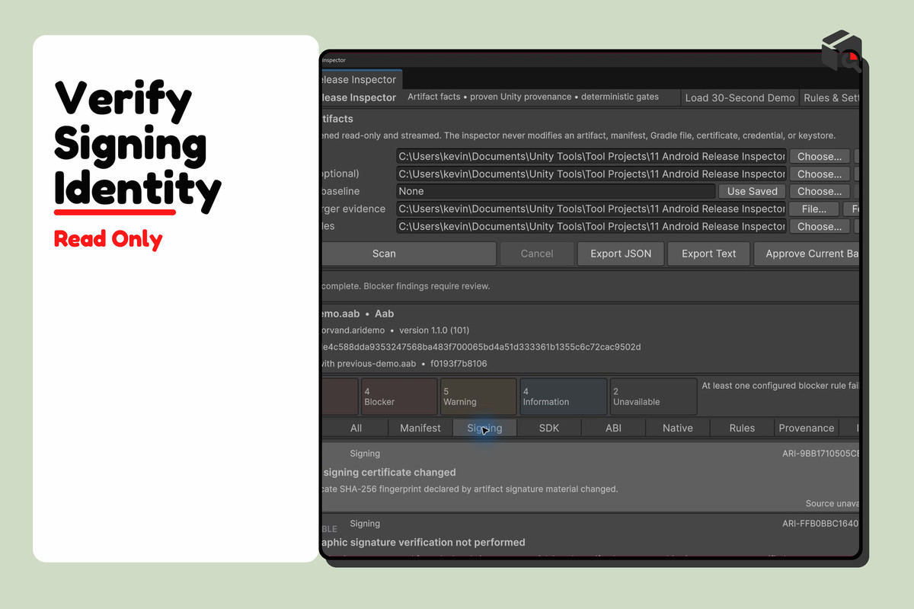
Task: Click the merger evidence path field
Action: pyautogui.click(x=591, y=209)
